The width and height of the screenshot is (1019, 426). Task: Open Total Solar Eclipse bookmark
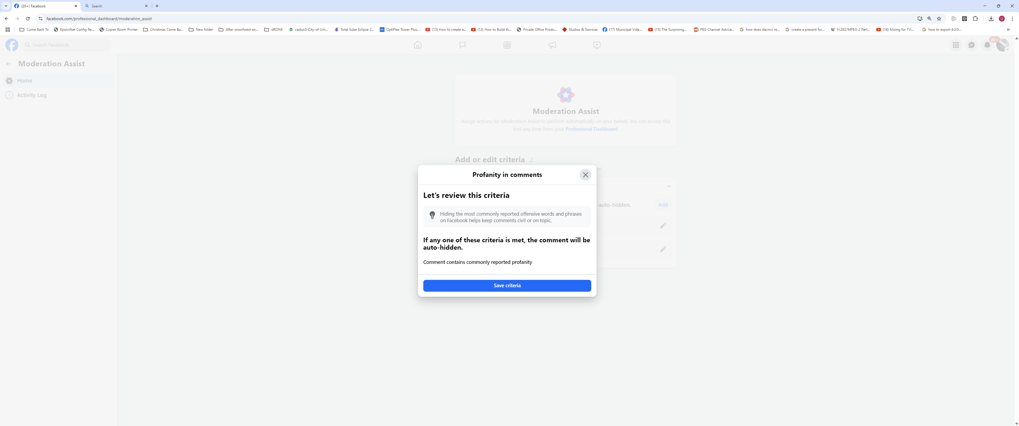tap(354, 30)
